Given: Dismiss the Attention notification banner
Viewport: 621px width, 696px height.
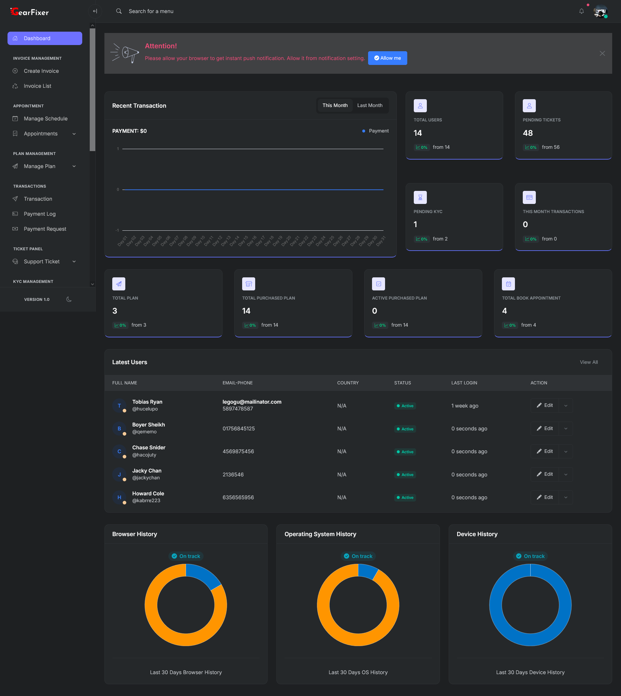Looking at the screenshot, I should pyautogui.click(x=602, y=53).
